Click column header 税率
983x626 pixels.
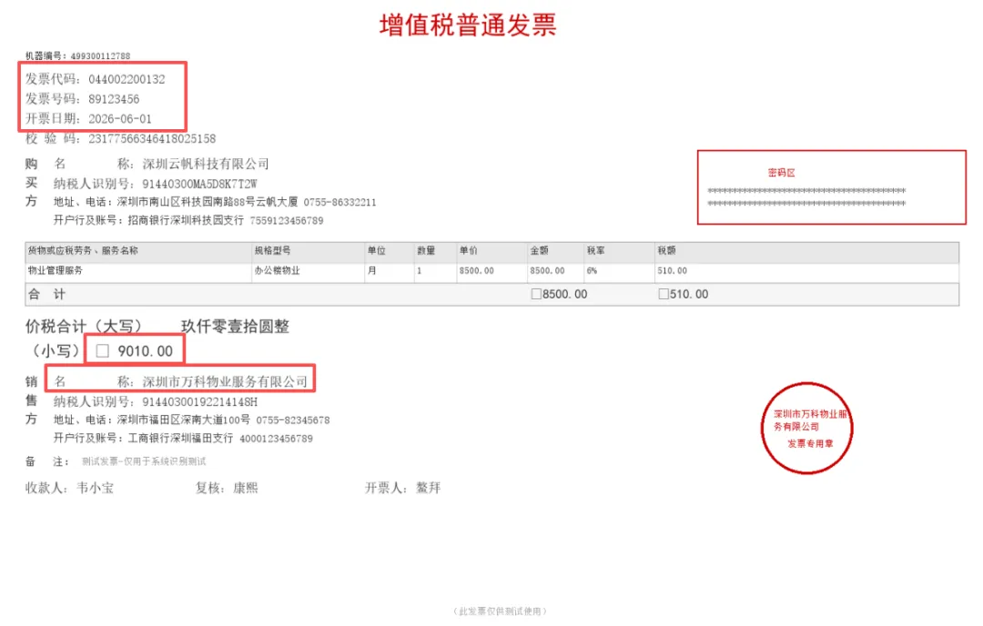[x=595, y=250]
